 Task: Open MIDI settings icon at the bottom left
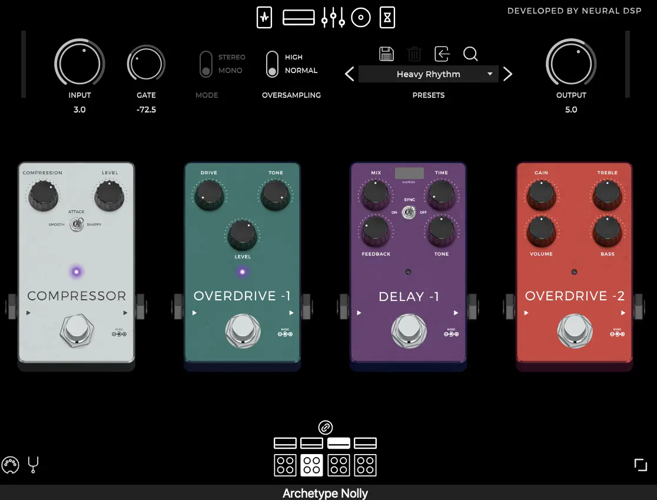(x=11, y=465)
